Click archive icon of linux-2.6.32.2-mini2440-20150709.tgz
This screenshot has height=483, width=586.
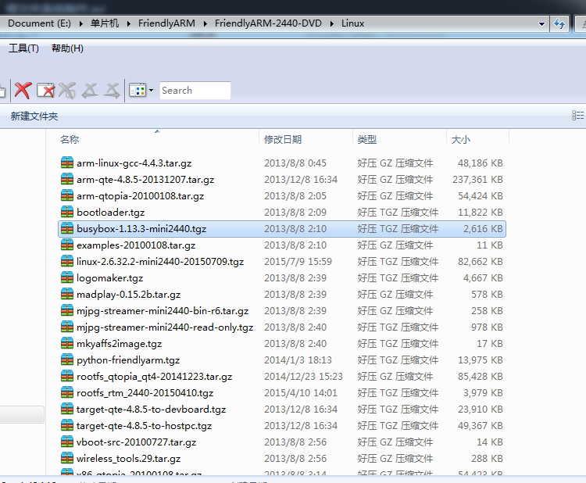[67, 261]
